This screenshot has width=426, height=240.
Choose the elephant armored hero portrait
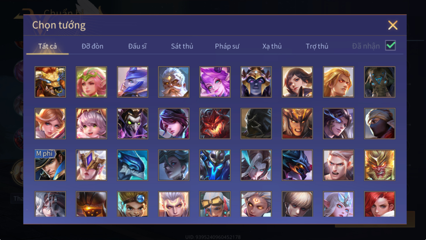379,82
